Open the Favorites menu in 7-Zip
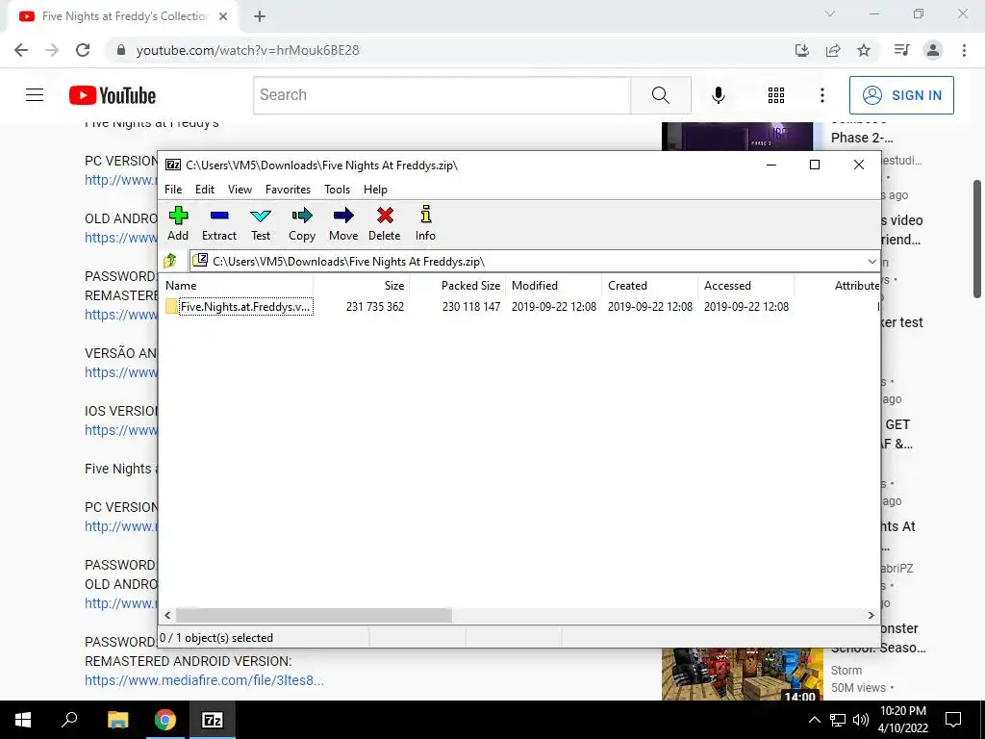The image size is (985, 739). (x=288, y=190)
